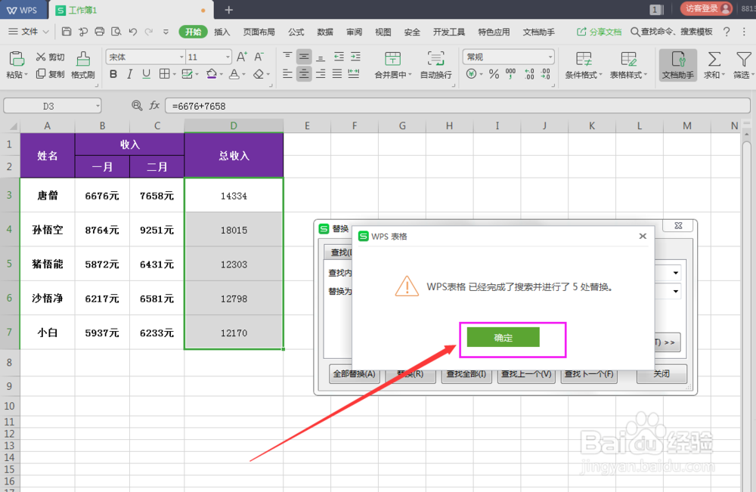
Task: Switch to the 审阅 tab
Action: pos(354,32)
